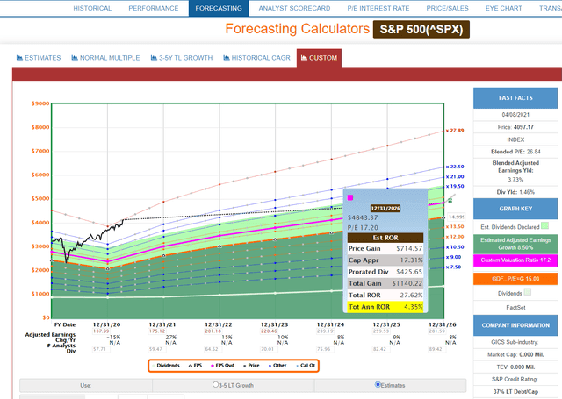Click the x 27.89 multiple label
This screenshot has width=562, height=399.
(x=455, y=131)
